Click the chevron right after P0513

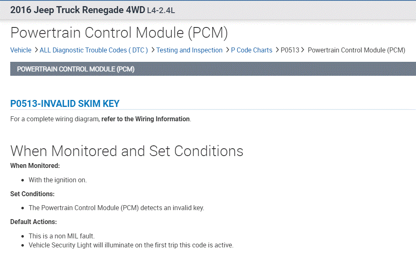coord(303,50)
